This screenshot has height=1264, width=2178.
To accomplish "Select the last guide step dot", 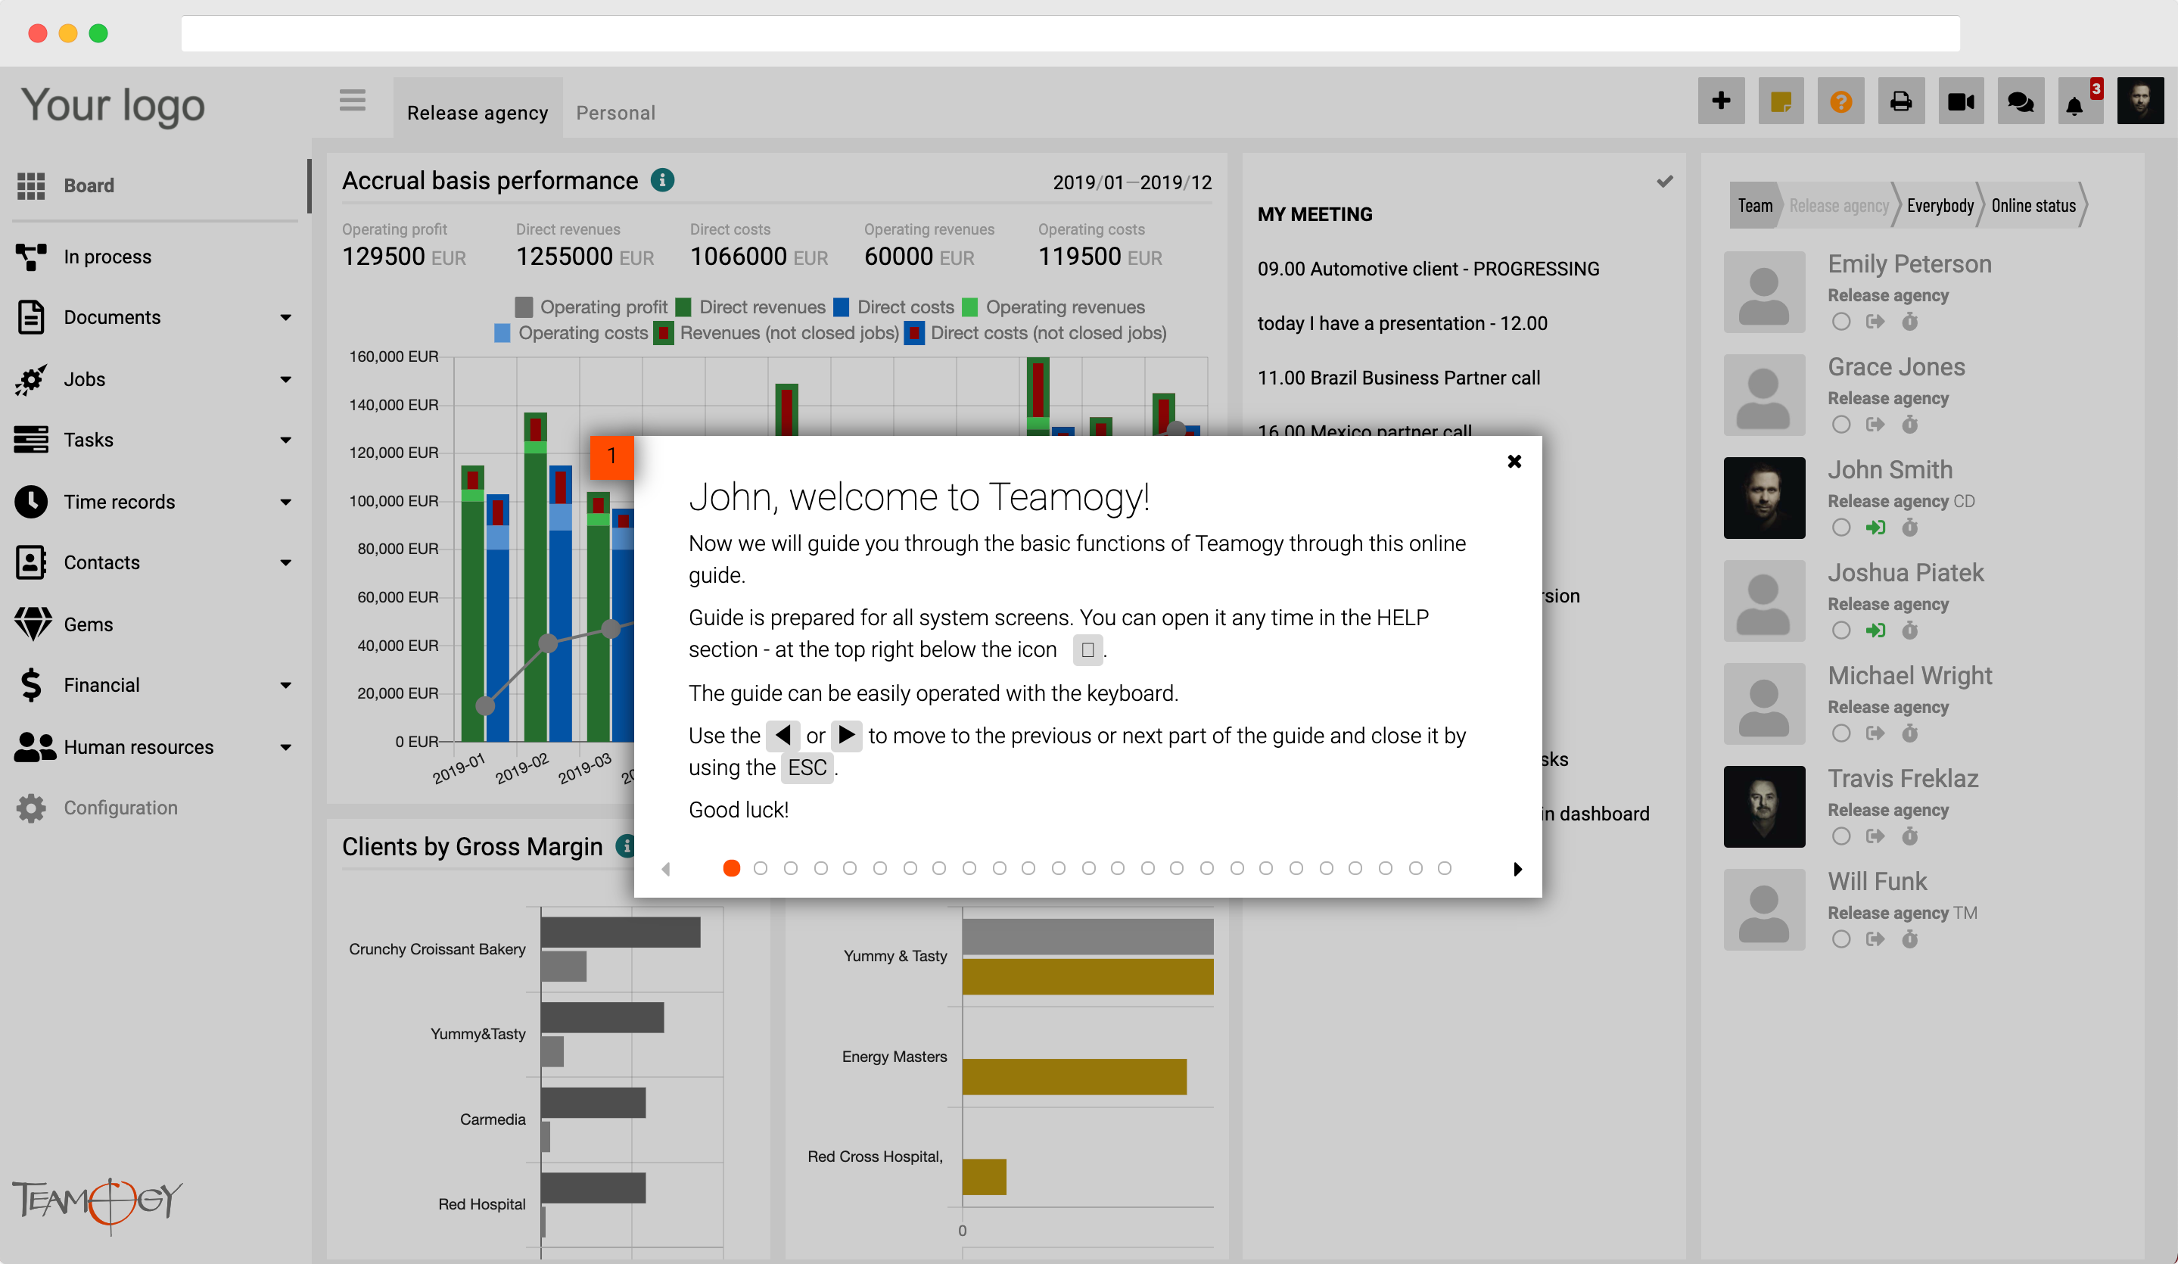I will (x=1444, y=868).
